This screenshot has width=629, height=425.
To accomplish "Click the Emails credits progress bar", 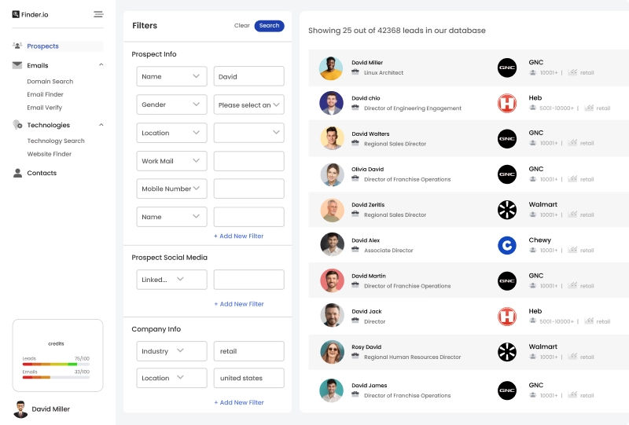I will coord(56,377).
